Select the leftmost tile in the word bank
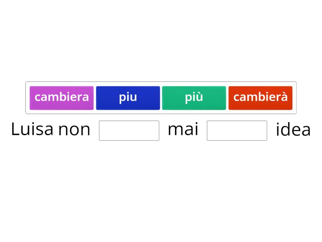The width and height of the screenshot is (322, 242). [61, 98]
